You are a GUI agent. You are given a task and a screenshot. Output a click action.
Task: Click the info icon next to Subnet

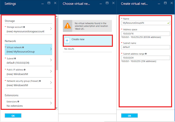click(15, 58)
